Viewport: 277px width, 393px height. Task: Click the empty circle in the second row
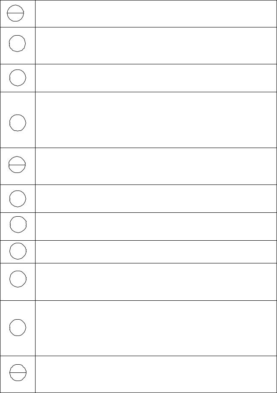pyautogui.click(x=17, y=43)
